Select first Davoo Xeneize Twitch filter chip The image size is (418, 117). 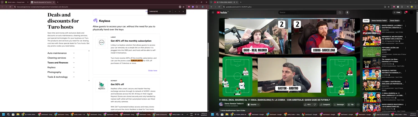click(379, 21)
